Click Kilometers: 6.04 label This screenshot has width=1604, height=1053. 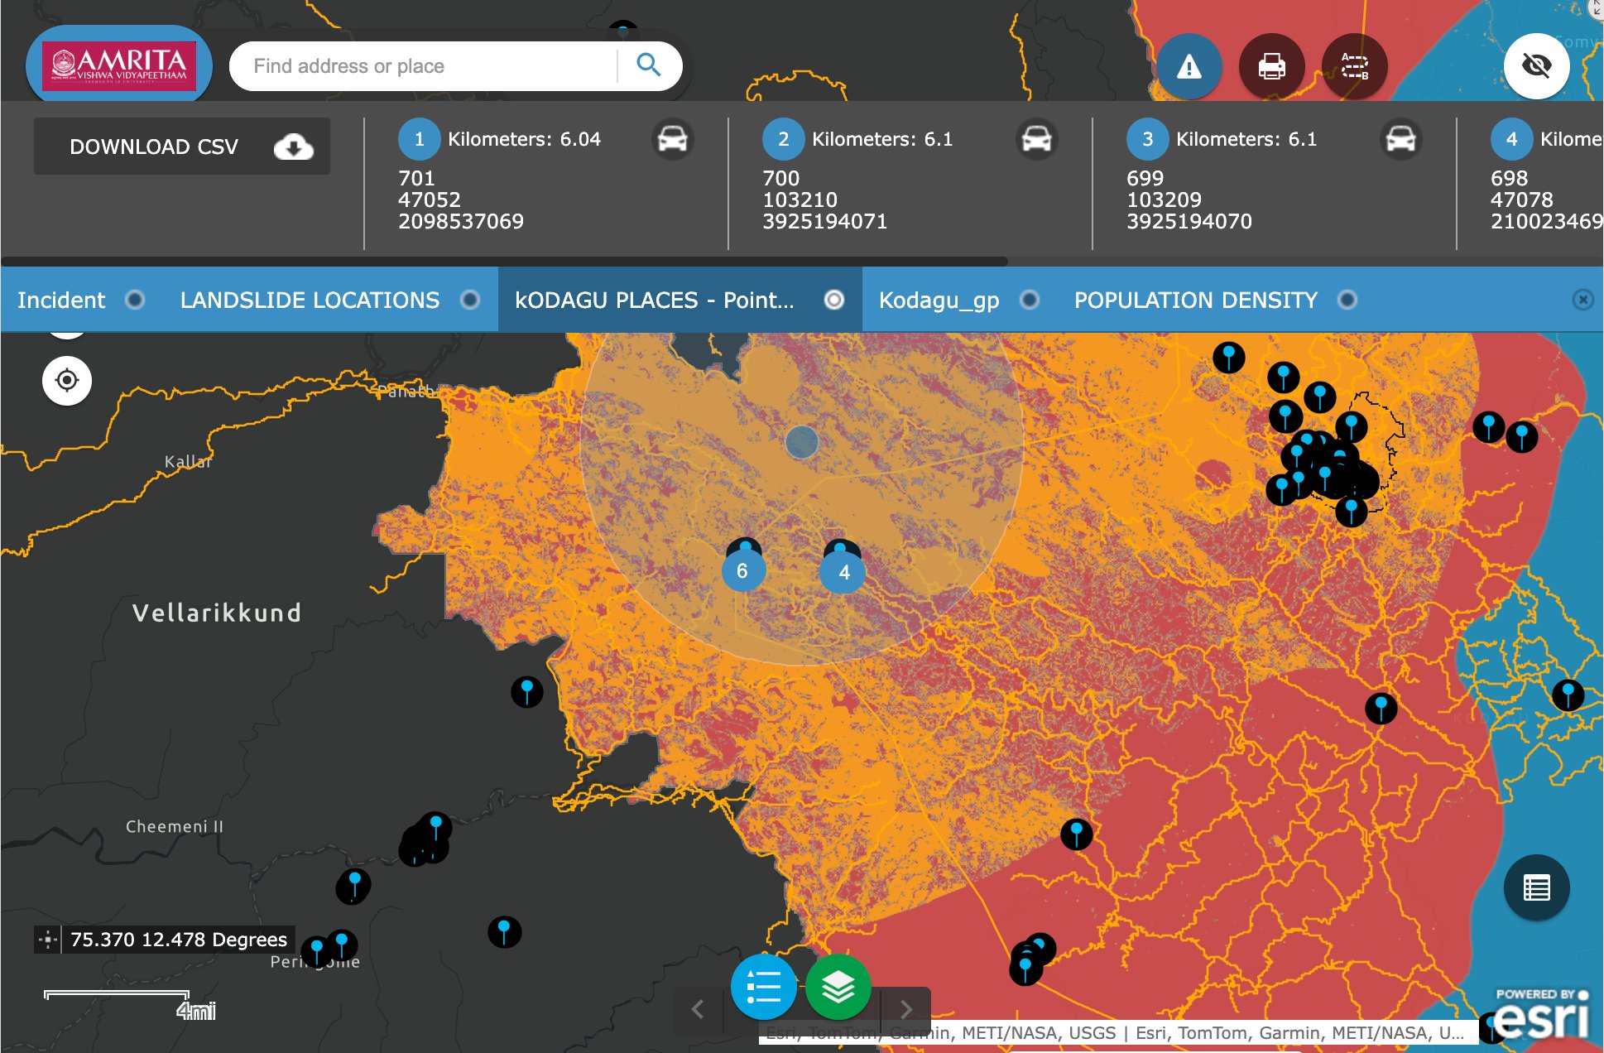pos(524,139)
